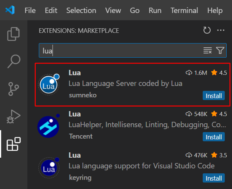This screenshot has width=232, height=189.
Task: Open the Help menu
Action: point(215,10)
